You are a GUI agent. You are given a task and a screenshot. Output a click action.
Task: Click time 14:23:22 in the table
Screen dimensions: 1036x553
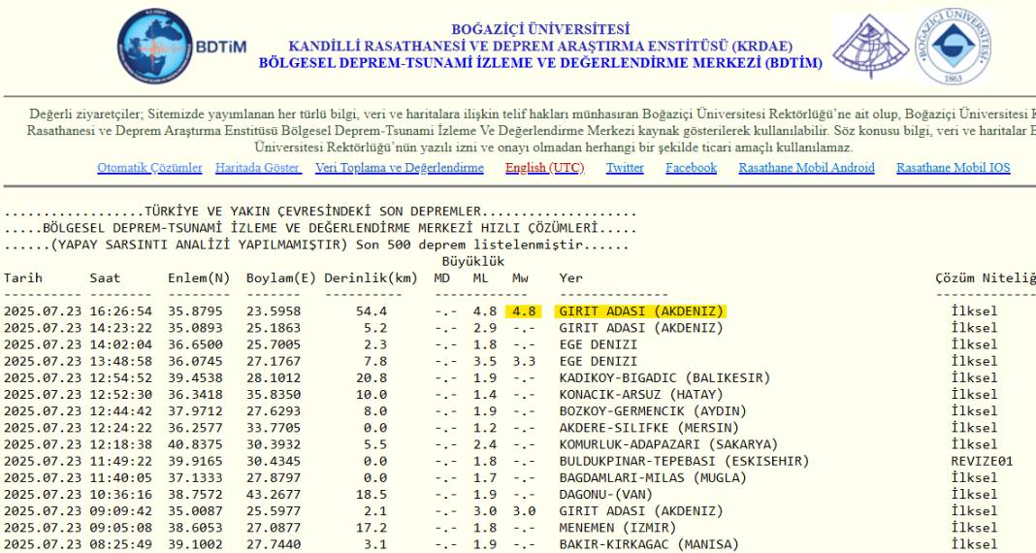(x=121, y=328)
